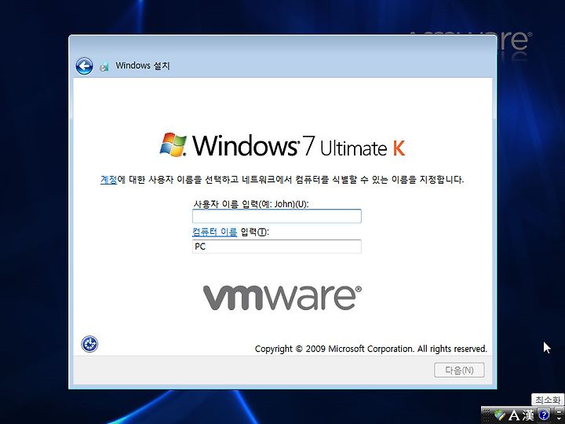Open the Ease of Access icon
Image resolution: width=565 pixels, height=424 pixels.
pyautogui.click(x=89, y=344)
